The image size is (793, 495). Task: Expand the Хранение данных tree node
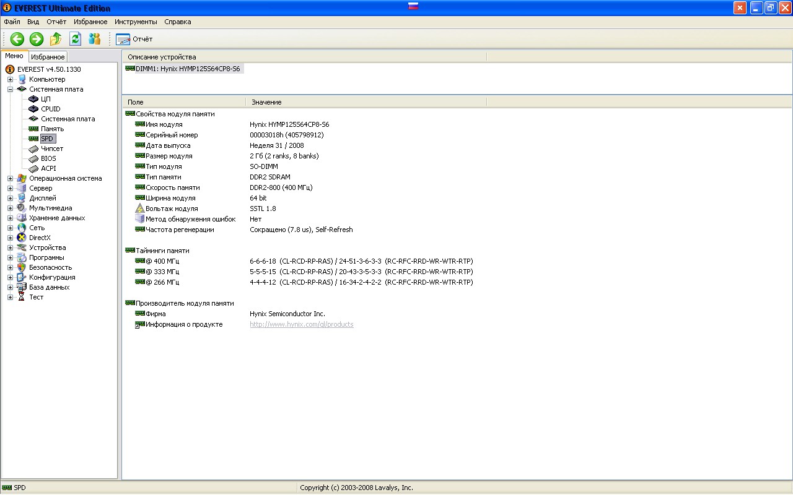10,218
